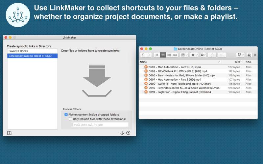Open the Arrange grouping dropdown in Finder

click(184, 55)
